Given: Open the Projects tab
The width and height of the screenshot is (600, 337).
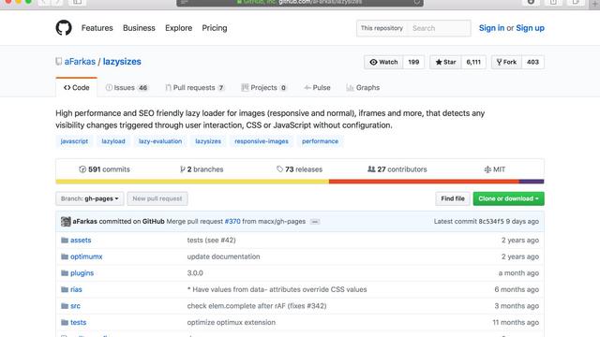Looking at the screenshot, I should (x=264, y=87).
